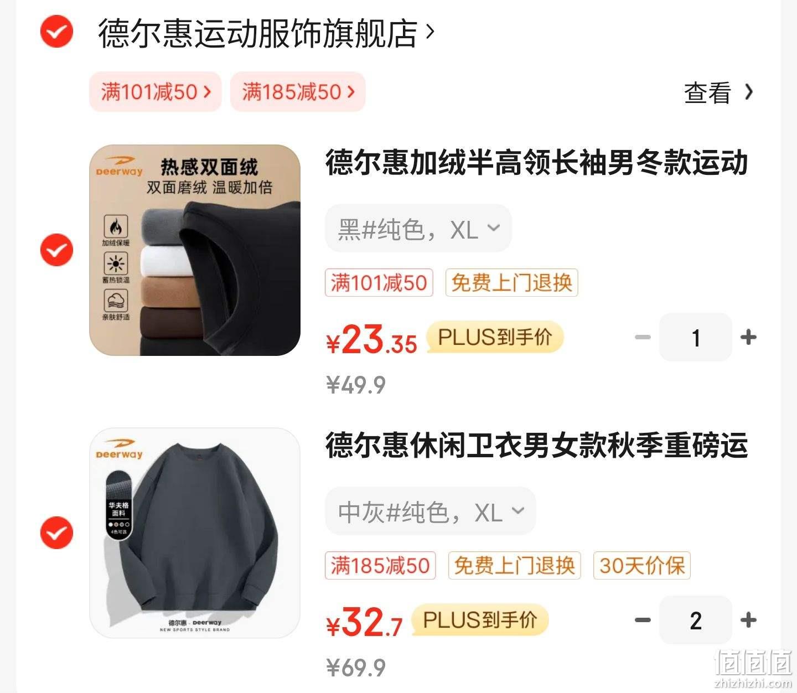Tap the 30天价保 tag

642,566
